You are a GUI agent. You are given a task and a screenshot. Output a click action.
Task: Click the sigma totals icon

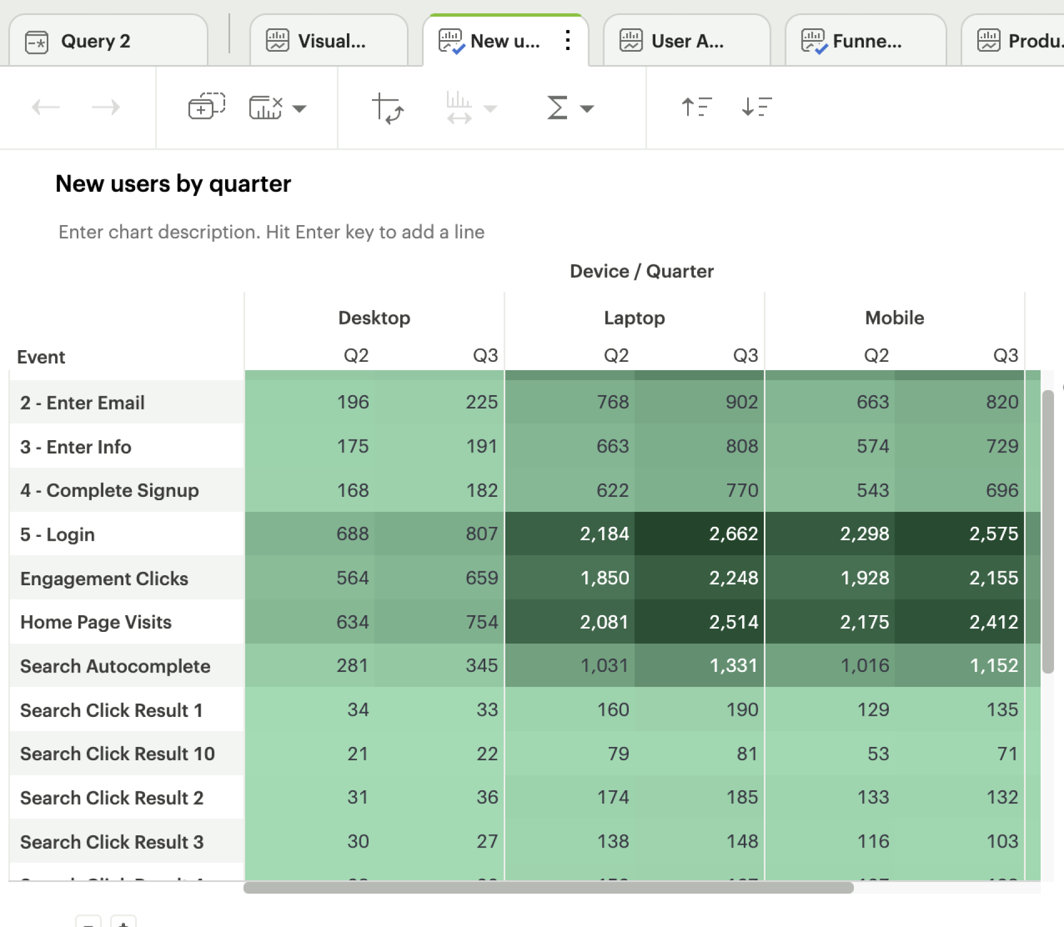pos(557,107)
